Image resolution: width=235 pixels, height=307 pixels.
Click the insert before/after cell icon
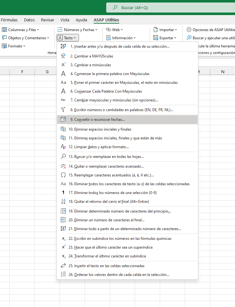[63, 46]
